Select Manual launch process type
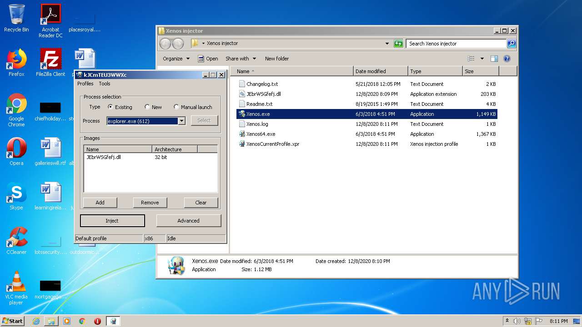The width and height of the screenshot is (582, 327). [193, 107]
